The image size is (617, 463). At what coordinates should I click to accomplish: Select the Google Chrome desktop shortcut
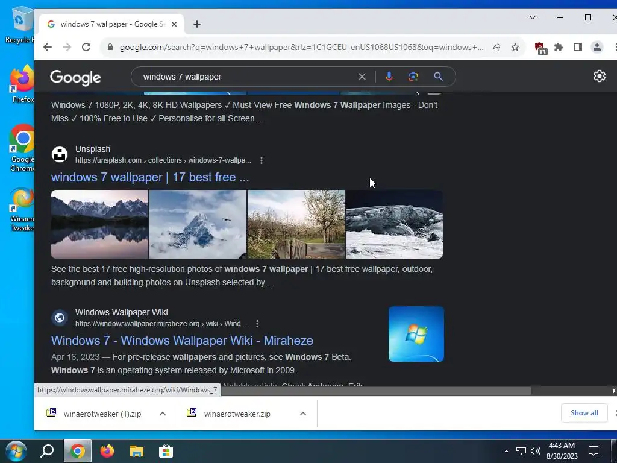coord(22,148)
